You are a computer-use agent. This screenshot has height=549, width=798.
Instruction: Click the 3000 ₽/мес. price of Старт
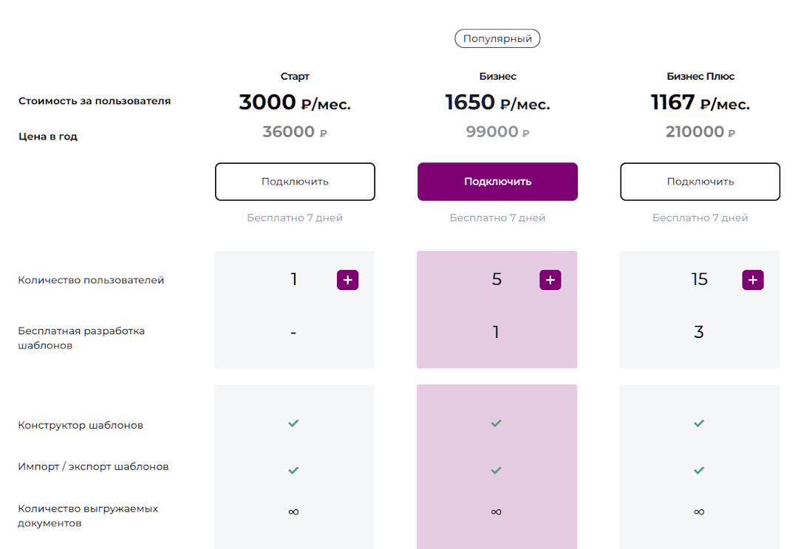point(295,103)
